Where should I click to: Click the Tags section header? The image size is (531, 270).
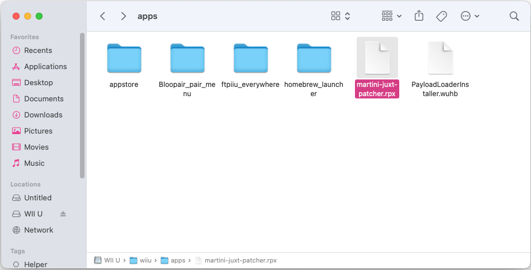[18, 251]
